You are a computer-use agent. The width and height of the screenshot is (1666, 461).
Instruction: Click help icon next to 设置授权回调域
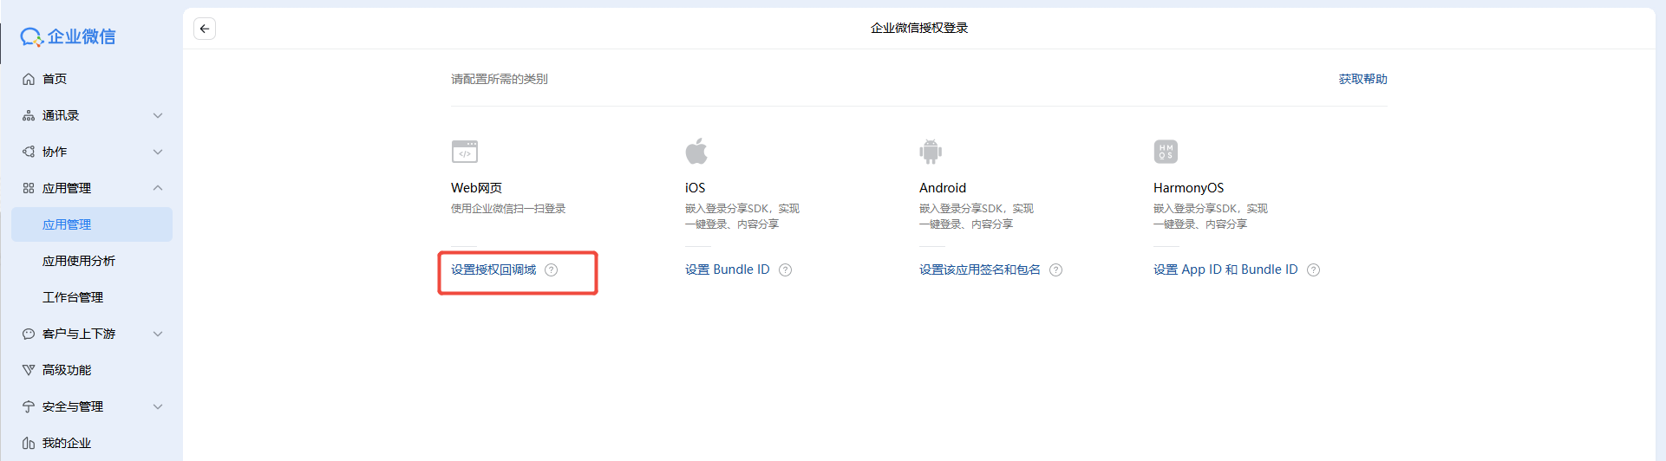tap(552, 269)
